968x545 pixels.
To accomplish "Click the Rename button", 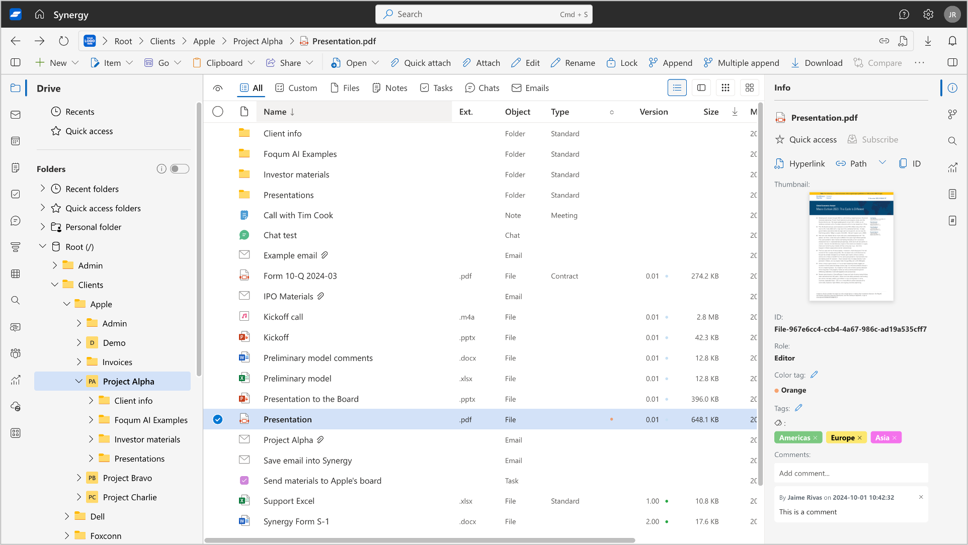I will click(x=573, y=63).
